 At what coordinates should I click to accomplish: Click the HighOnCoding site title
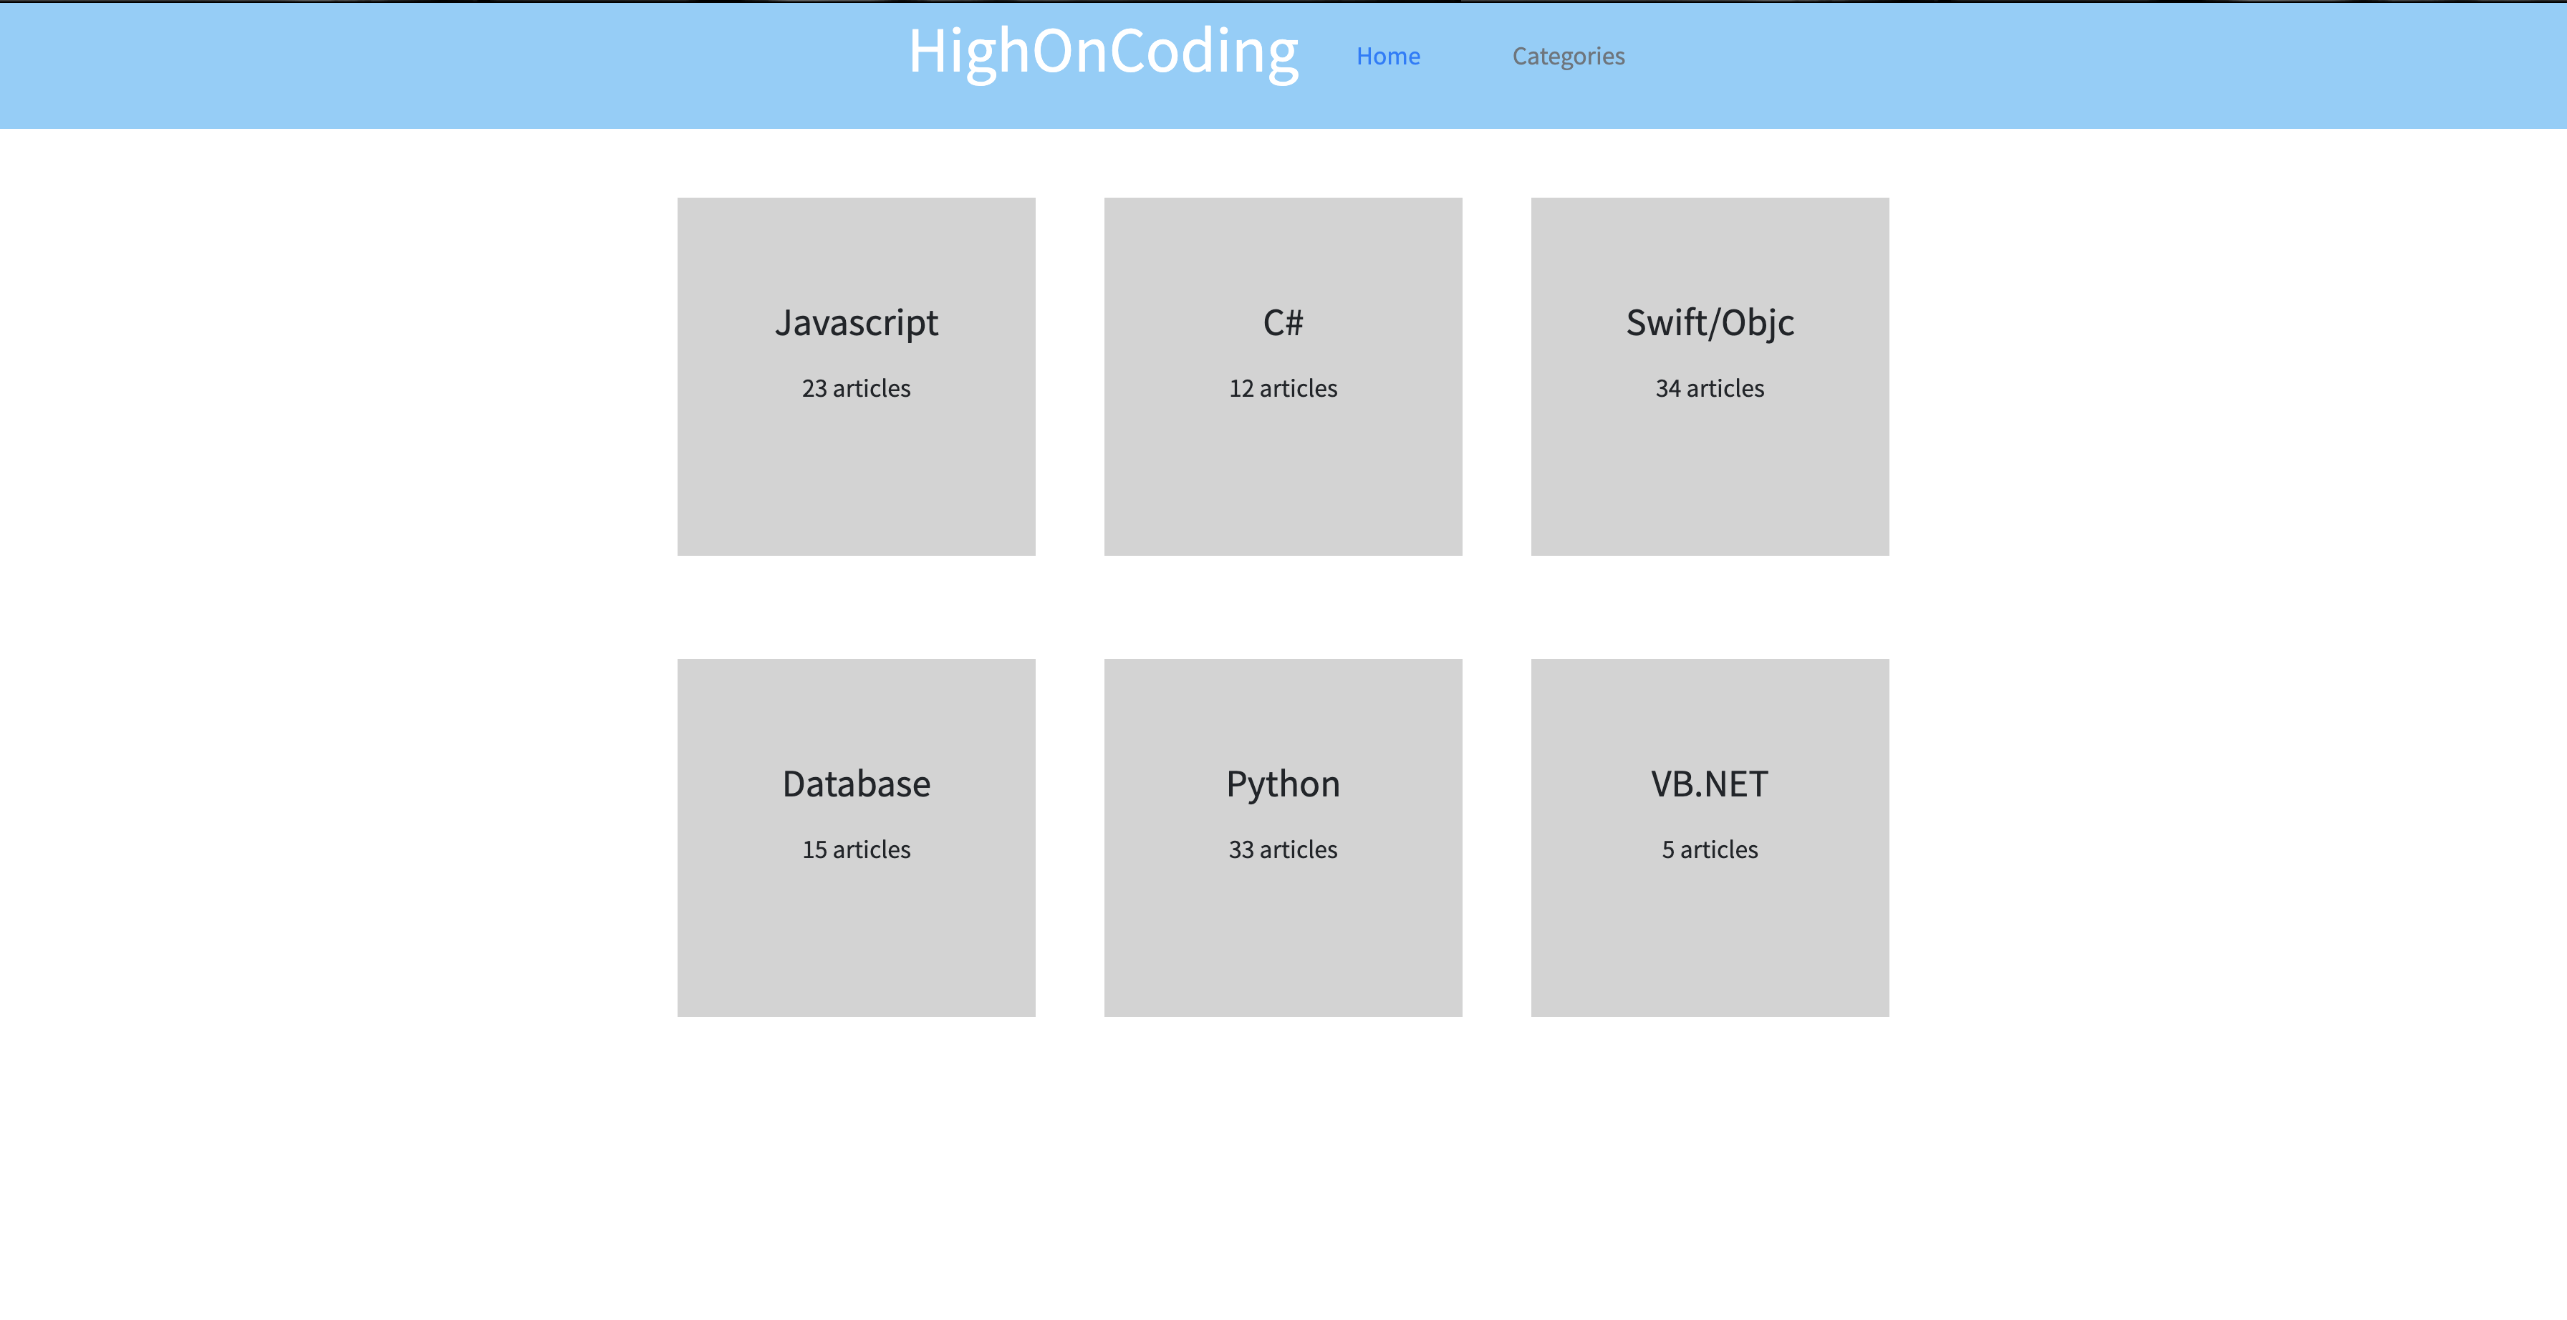(x=1102, y=52)
